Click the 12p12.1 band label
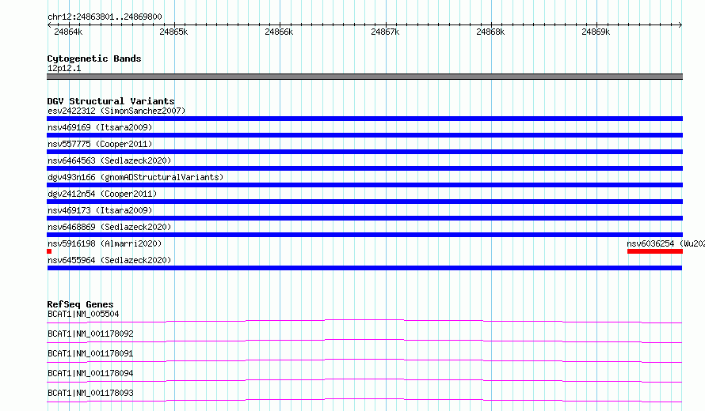 64,68
